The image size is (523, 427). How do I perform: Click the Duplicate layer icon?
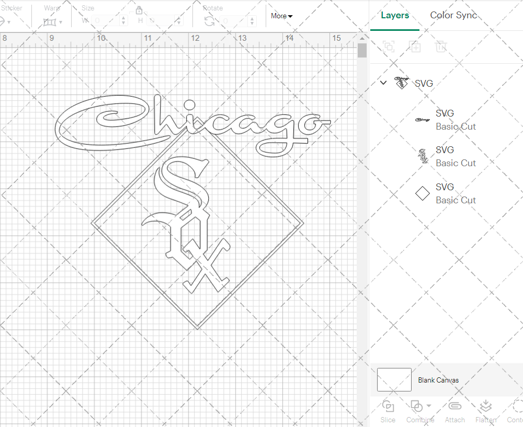pyautogui.click(x=415, y=47)
